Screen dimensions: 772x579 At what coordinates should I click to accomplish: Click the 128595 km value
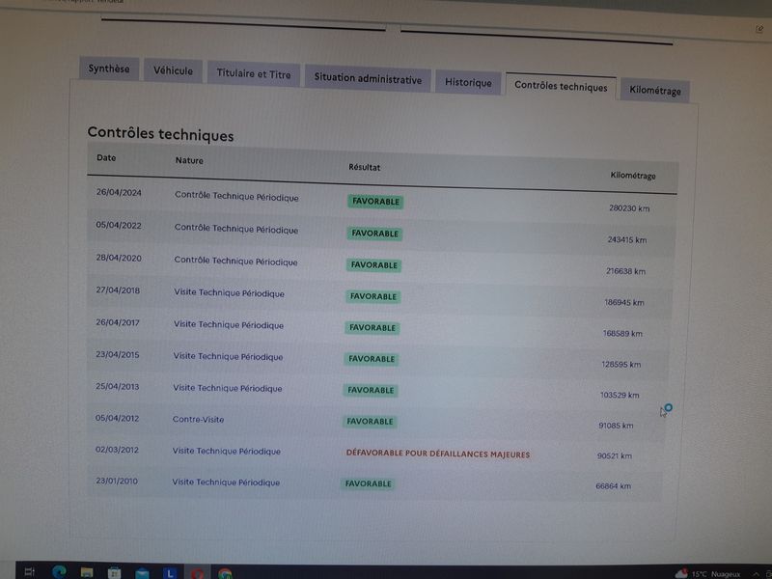tap(620, 365)
